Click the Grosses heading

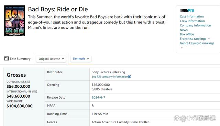[x=16, y=75]
